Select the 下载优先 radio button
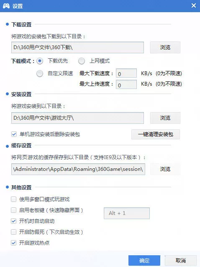 tap(40, 61)
